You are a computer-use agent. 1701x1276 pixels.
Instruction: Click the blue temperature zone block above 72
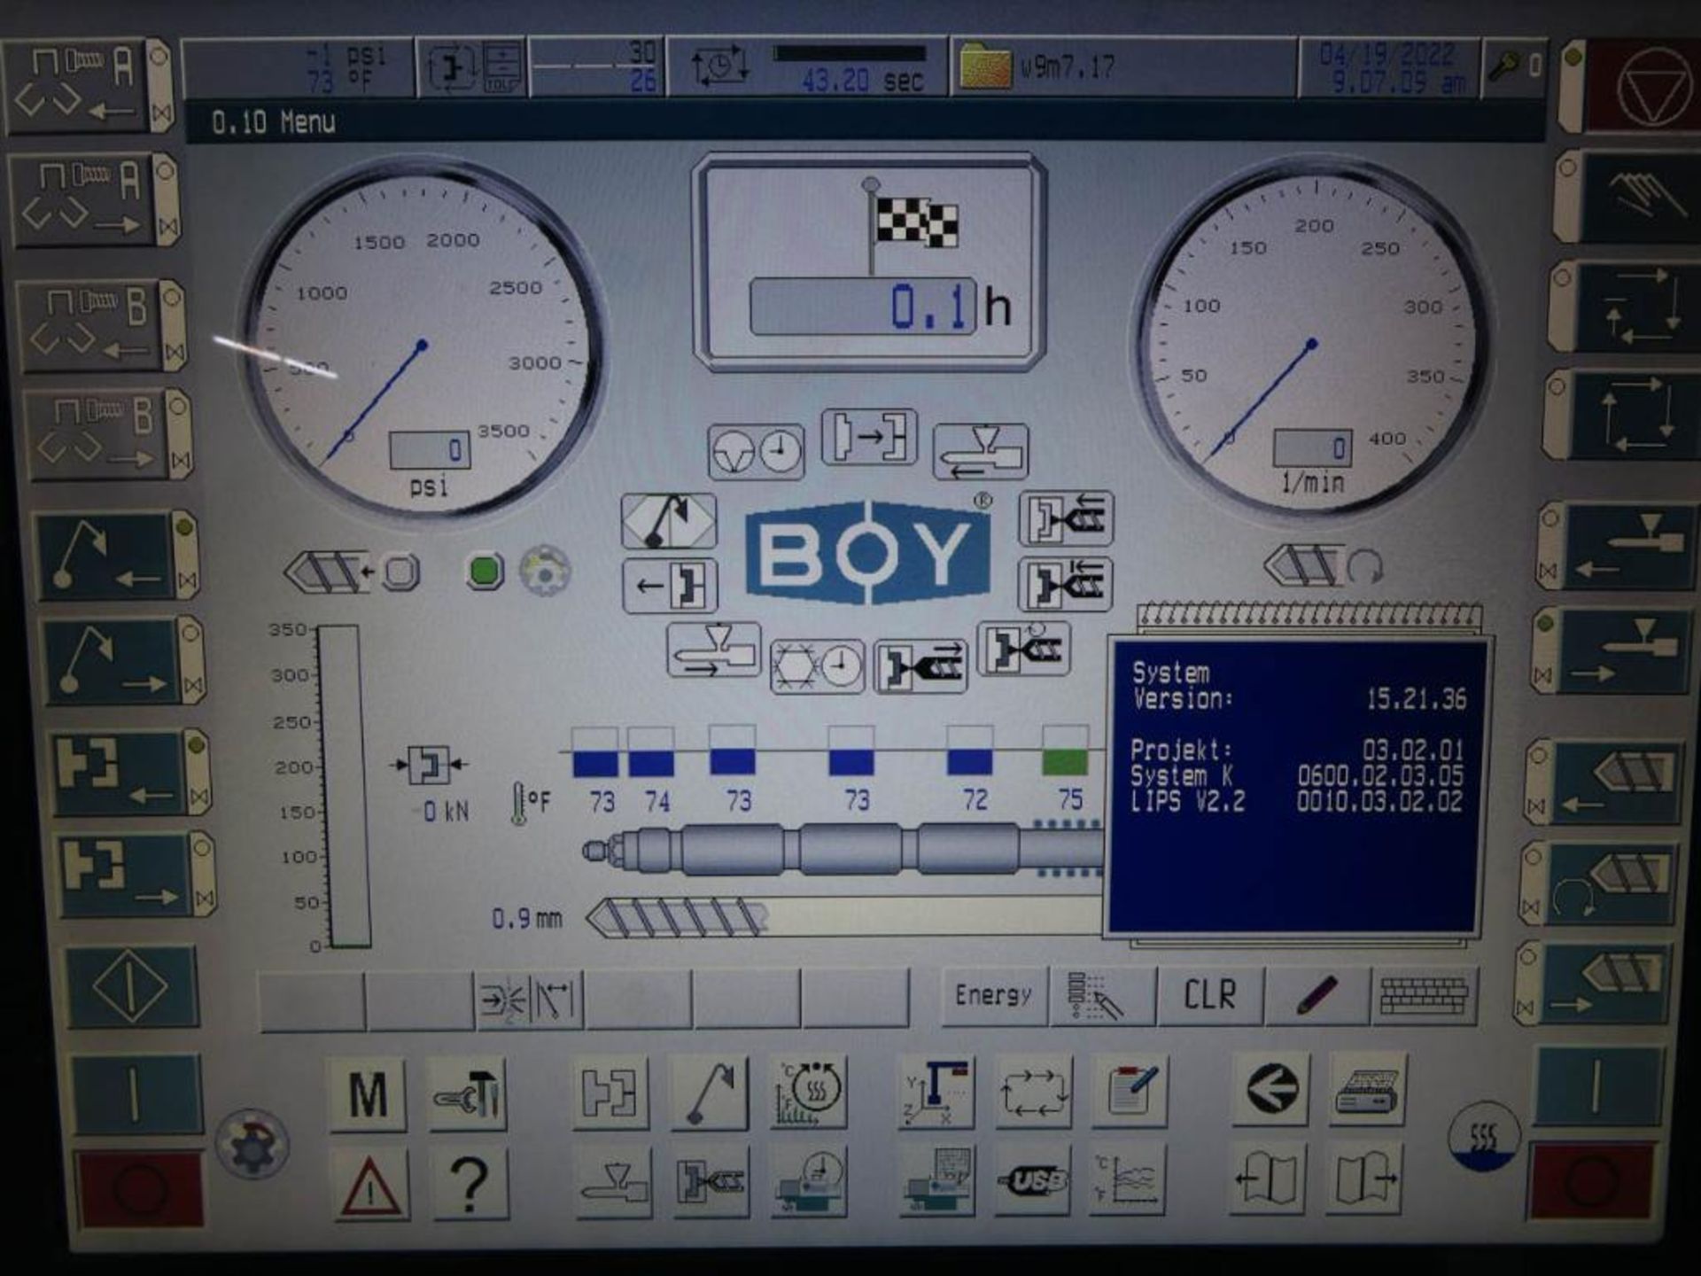(970, 751)
